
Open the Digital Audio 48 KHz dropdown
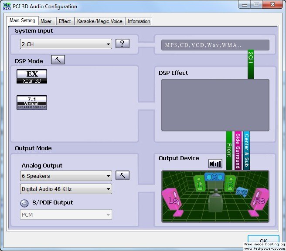(66, 189)
